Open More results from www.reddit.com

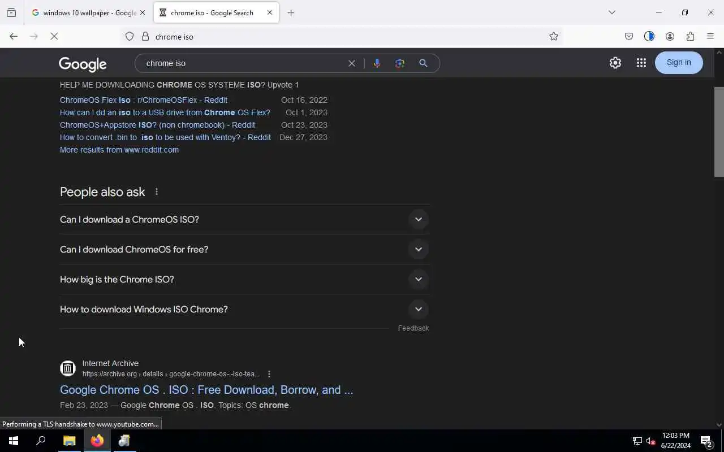(119, 150)
